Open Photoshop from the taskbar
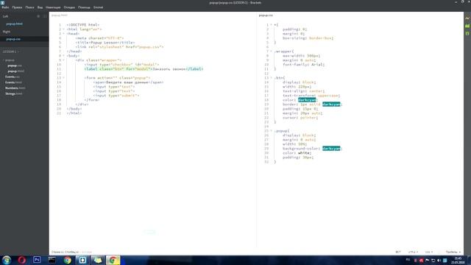This screenshot has height=265, width=471. pos(37,260)
